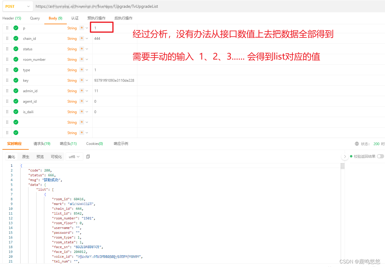The width and height of the screenshot is (385, 267).
Task: Grab the drag handle of room_number row
Action: click(7, 59)
